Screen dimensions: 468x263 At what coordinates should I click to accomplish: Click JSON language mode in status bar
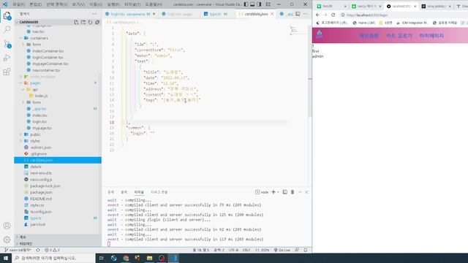coord(263,250)
